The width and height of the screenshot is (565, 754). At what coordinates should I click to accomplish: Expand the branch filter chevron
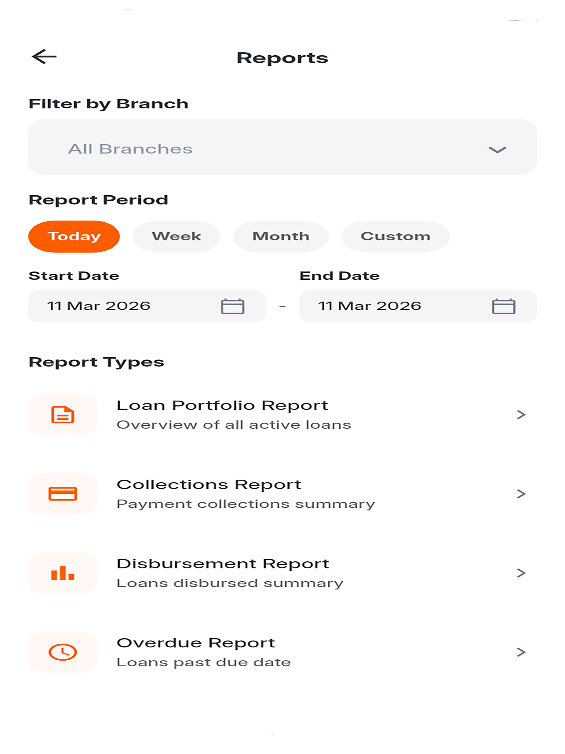(x=497, y=150)
